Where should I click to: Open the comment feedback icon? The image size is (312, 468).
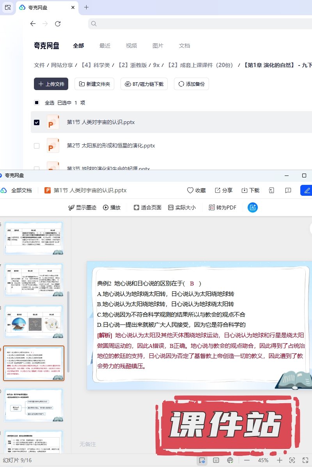[288, 190]
